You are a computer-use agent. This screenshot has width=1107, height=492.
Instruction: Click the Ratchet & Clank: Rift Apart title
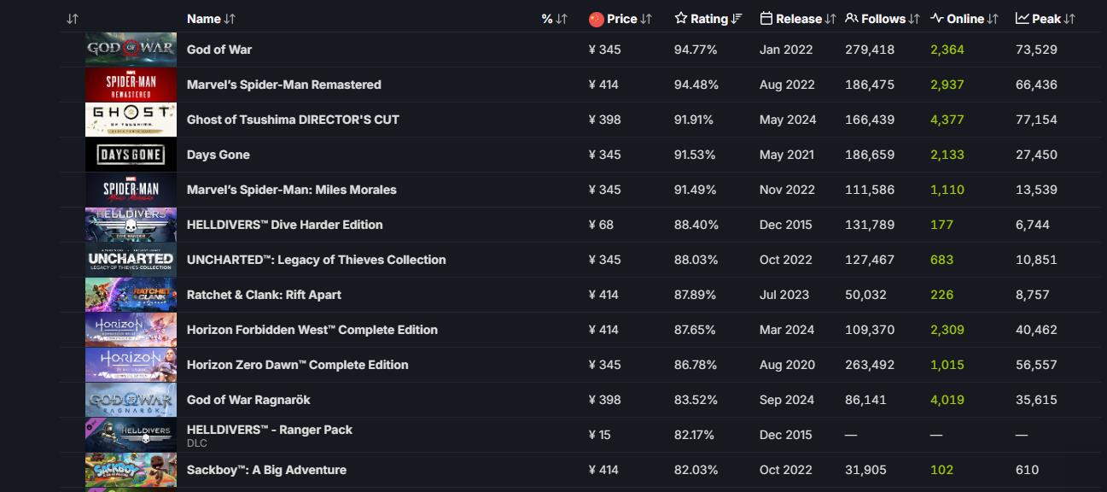(264, 295)
